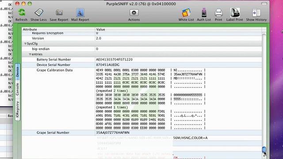Click the Attribute column header

coord(58,30)
